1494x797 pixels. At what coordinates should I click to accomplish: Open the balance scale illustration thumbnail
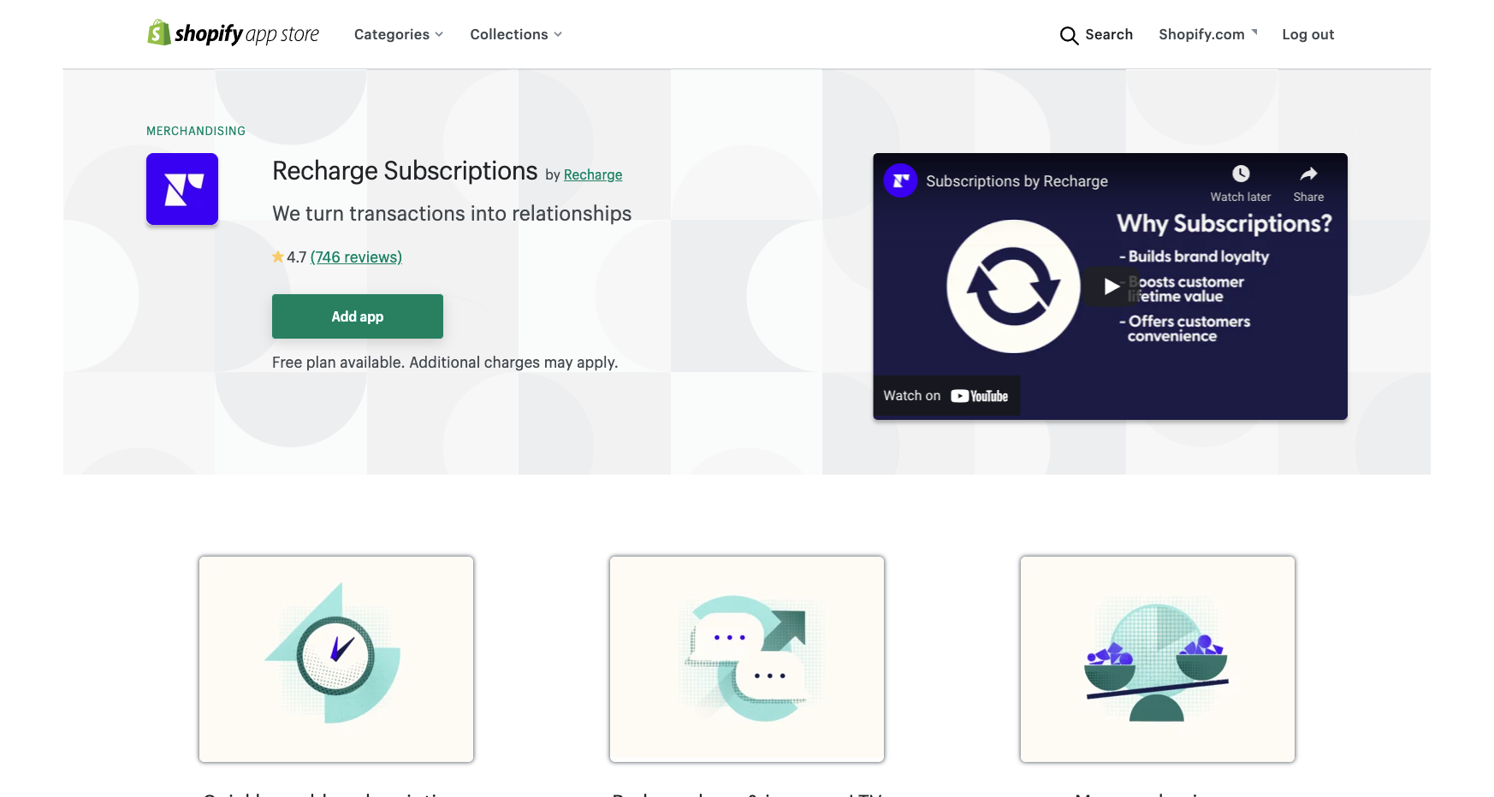pyautogui.click(x=1158, y=659)
